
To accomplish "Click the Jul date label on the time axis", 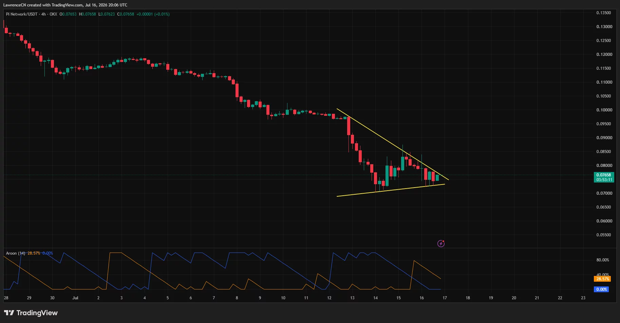I will point(75,298).
